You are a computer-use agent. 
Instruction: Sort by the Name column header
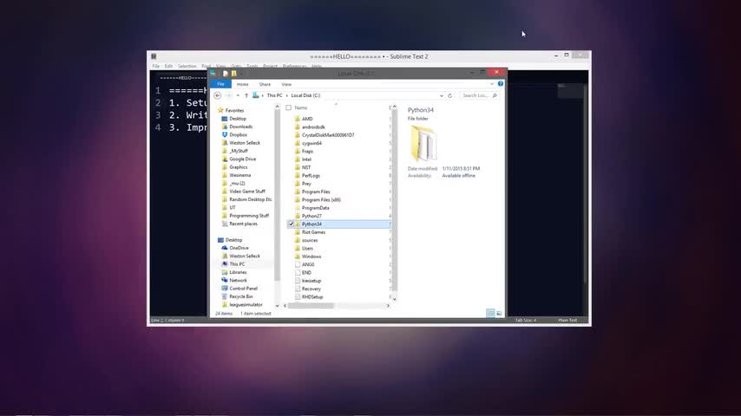click(x=300, y=107)
